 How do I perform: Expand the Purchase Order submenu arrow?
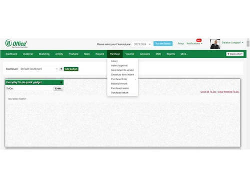[x=135, y=79]
